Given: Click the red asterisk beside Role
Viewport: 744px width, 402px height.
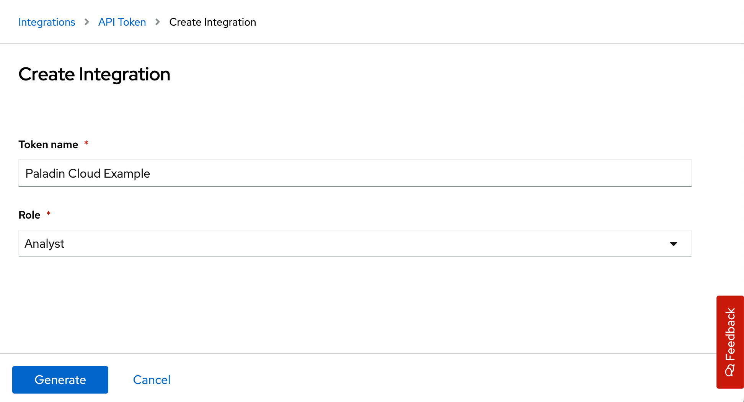Looking at the screenshot, I should [x=49, y=214].
